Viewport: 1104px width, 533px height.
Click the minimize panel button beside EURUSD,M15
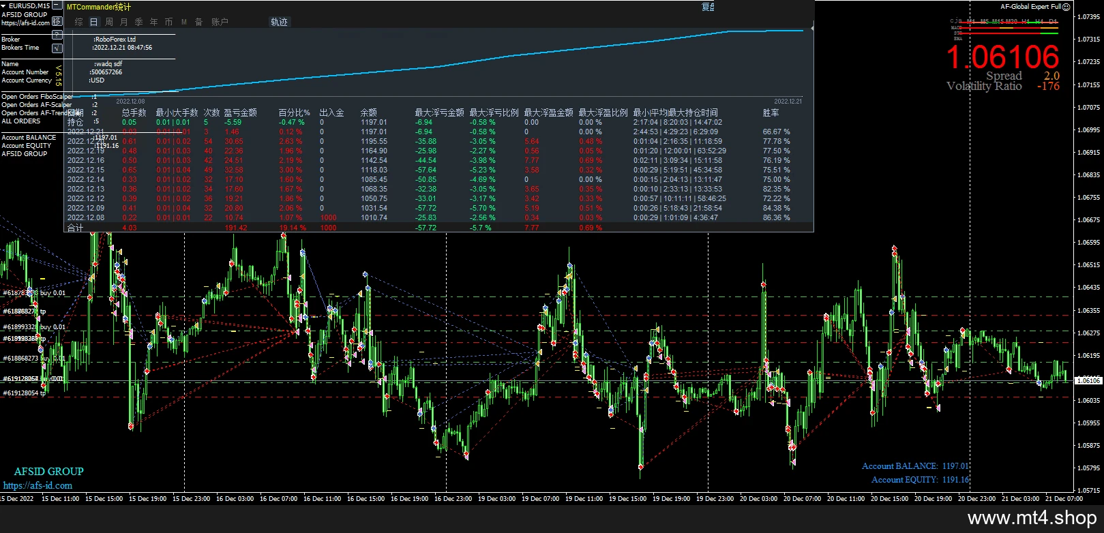coord(57,5)
